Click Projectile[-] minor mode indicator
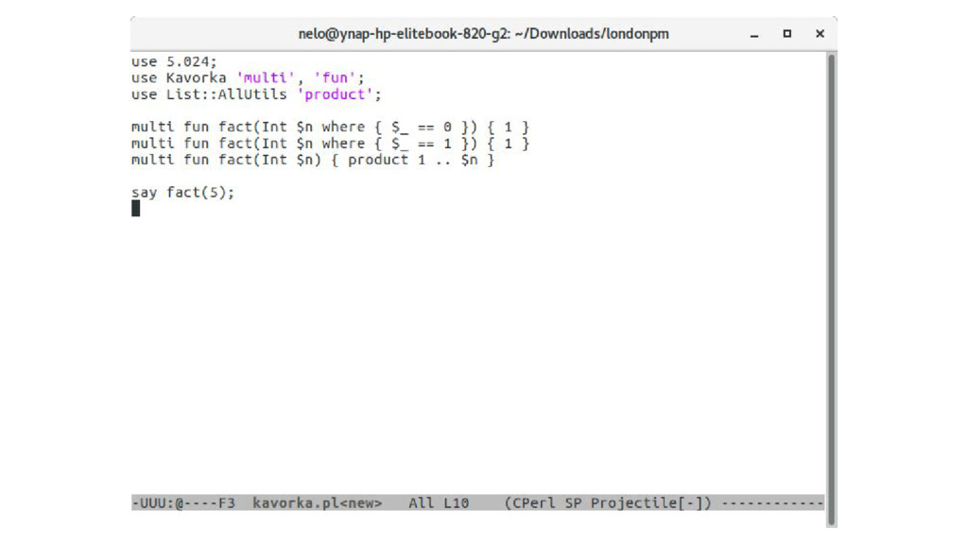 pos(648,503)
